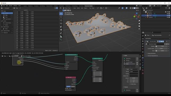171x96 pixels.
Task: Collapse the Inputs panel in node sidebar
Action: 125,55
